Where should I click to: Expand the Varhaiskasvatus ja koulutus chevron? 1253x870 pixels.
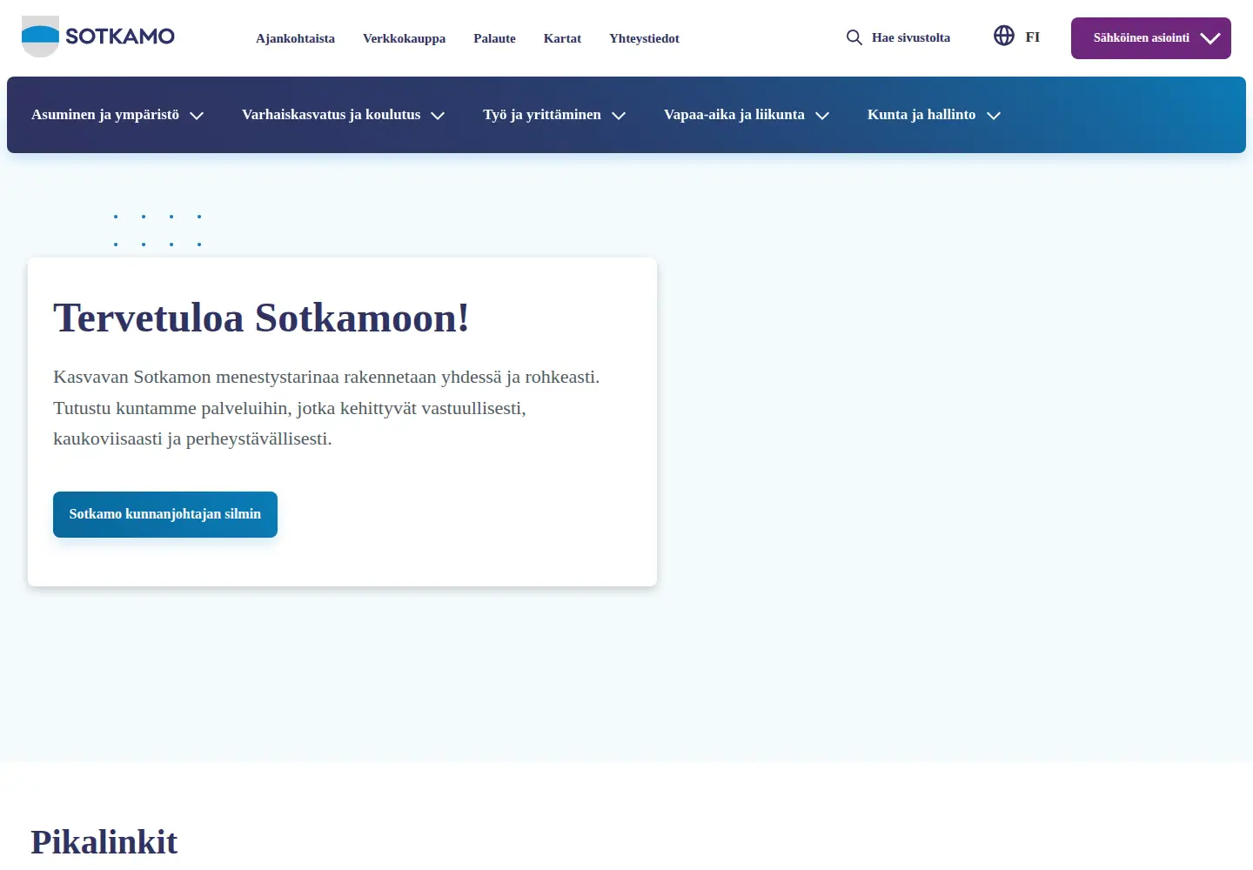point(438,116)
